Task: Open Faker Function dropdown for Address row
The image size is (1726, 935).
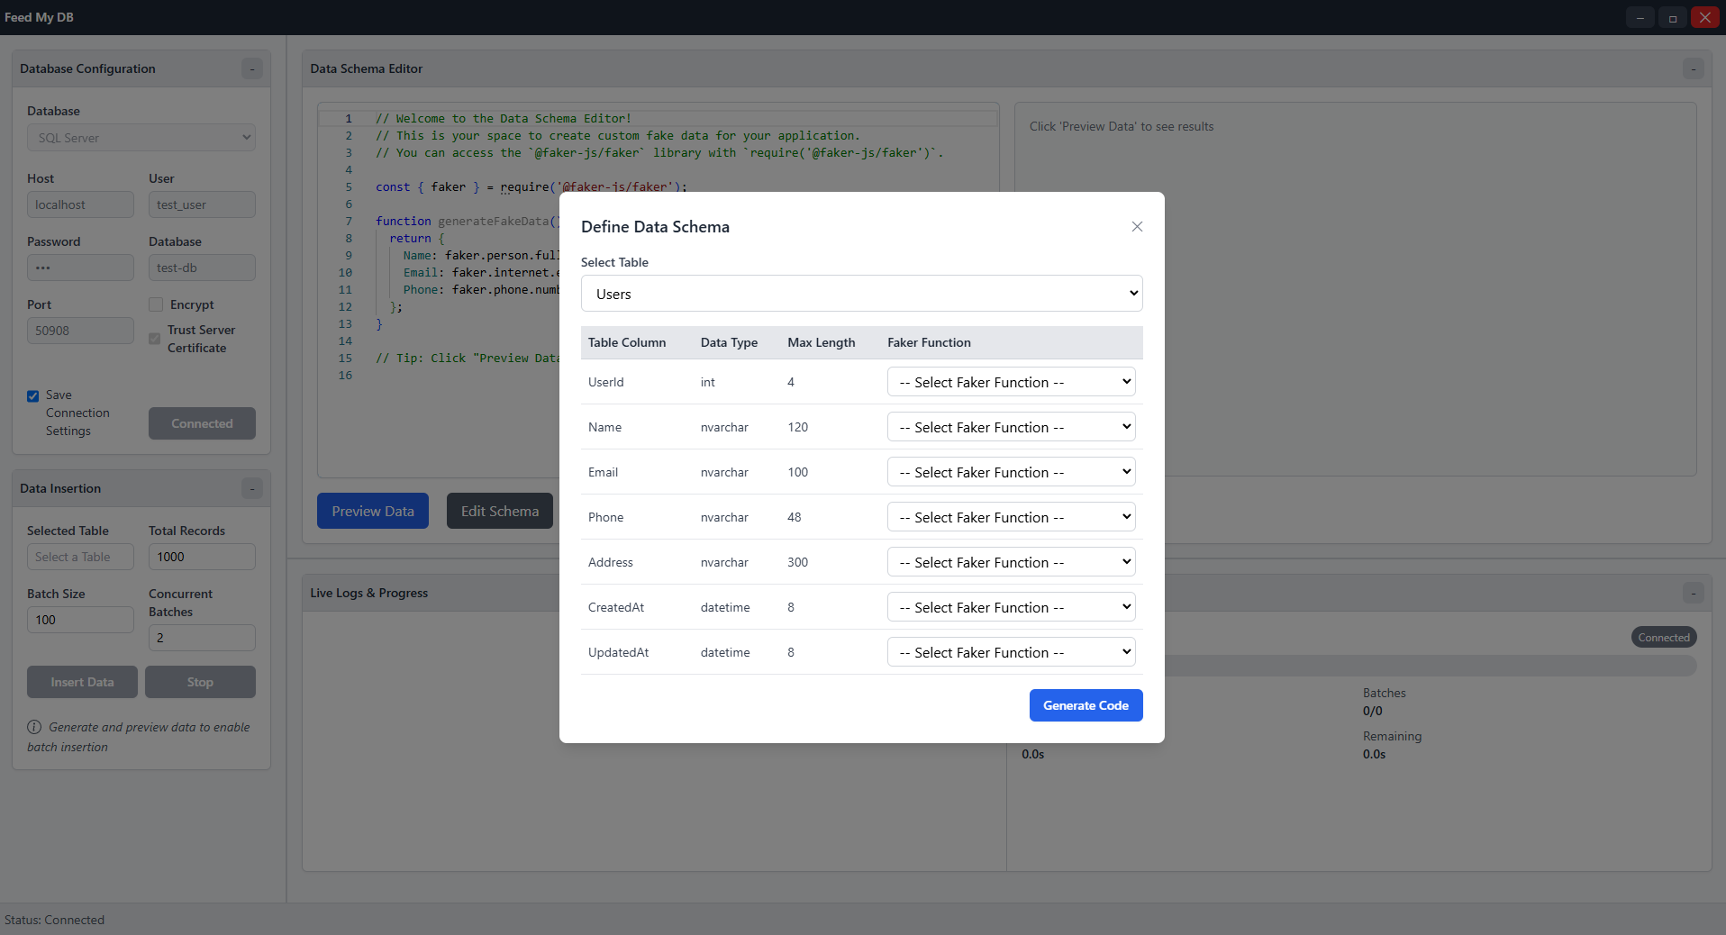Action: click(x=1011, y=562)
